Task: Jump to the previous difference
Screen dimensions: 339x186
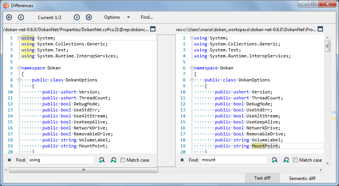Action: click(x=21, y=17)
